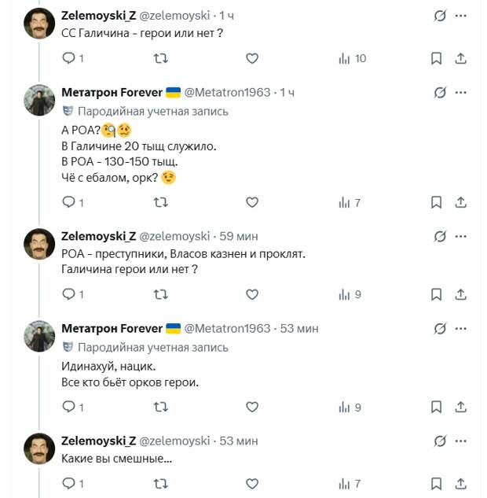Image resolution: width=487 pixels, height=498 pixels.
Task: Click the Zelemoyski_Z avatar on the first tweet
Action: pos(39,24)
